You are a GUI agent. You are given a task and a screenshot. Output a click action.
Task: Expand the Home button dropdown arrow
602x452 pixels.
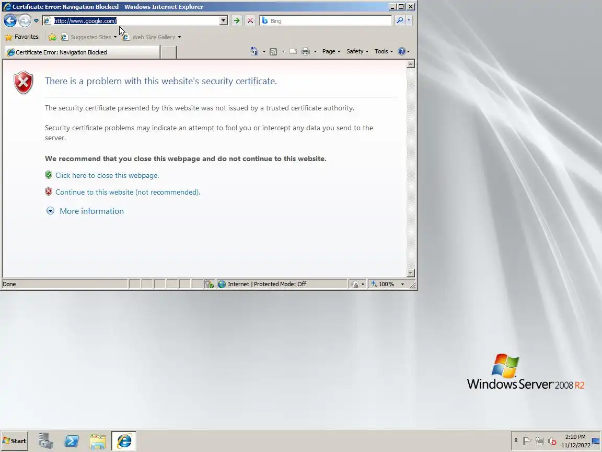tap(264, 51)
